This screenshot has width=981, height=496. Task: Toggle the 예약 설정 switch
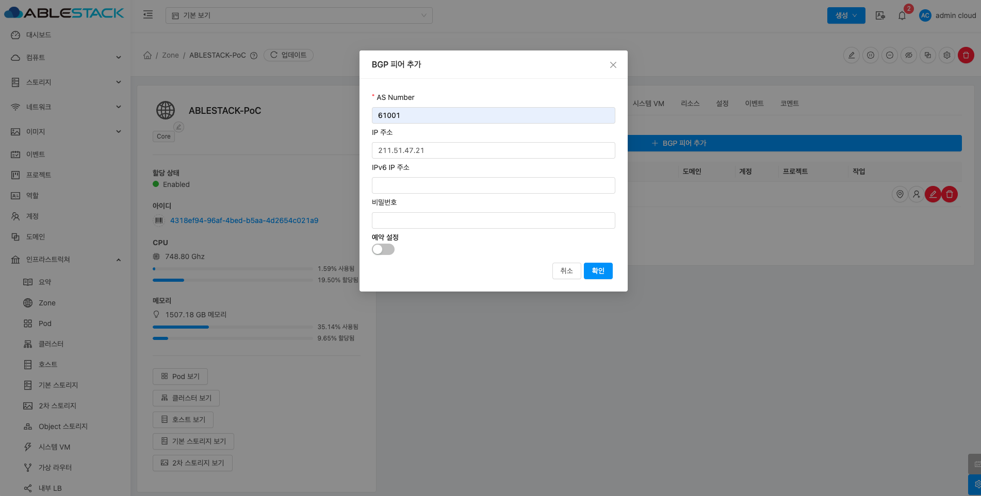[x=383, y=249]
